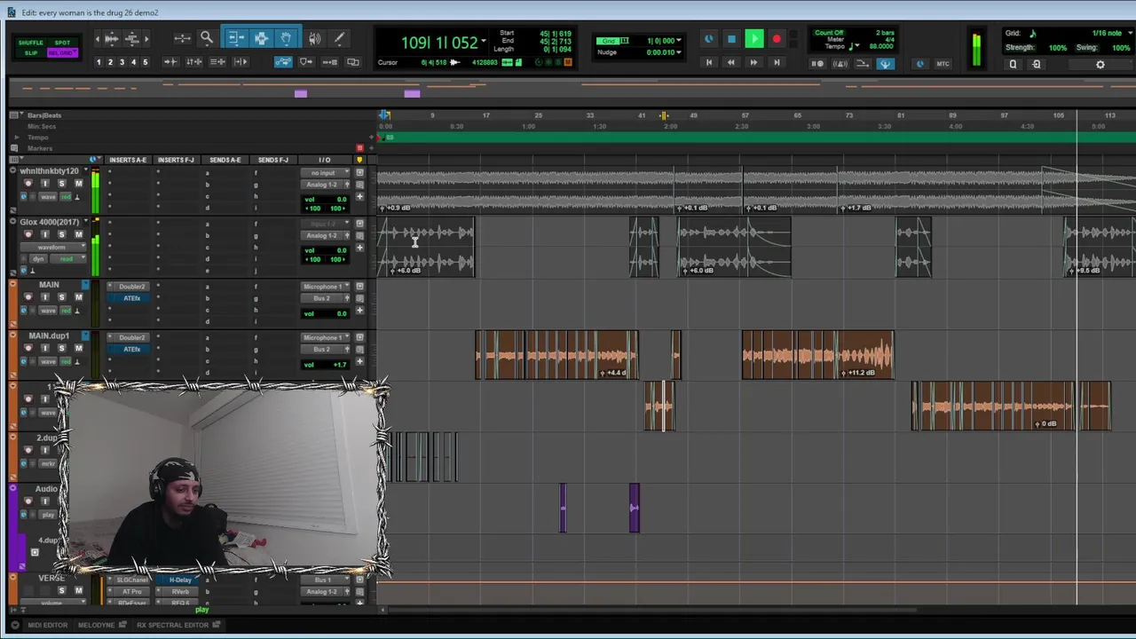Toggle input monitoring on MAIN.dup1 track
Viewport: 1136px width, 639px height.
click(45, 349)
